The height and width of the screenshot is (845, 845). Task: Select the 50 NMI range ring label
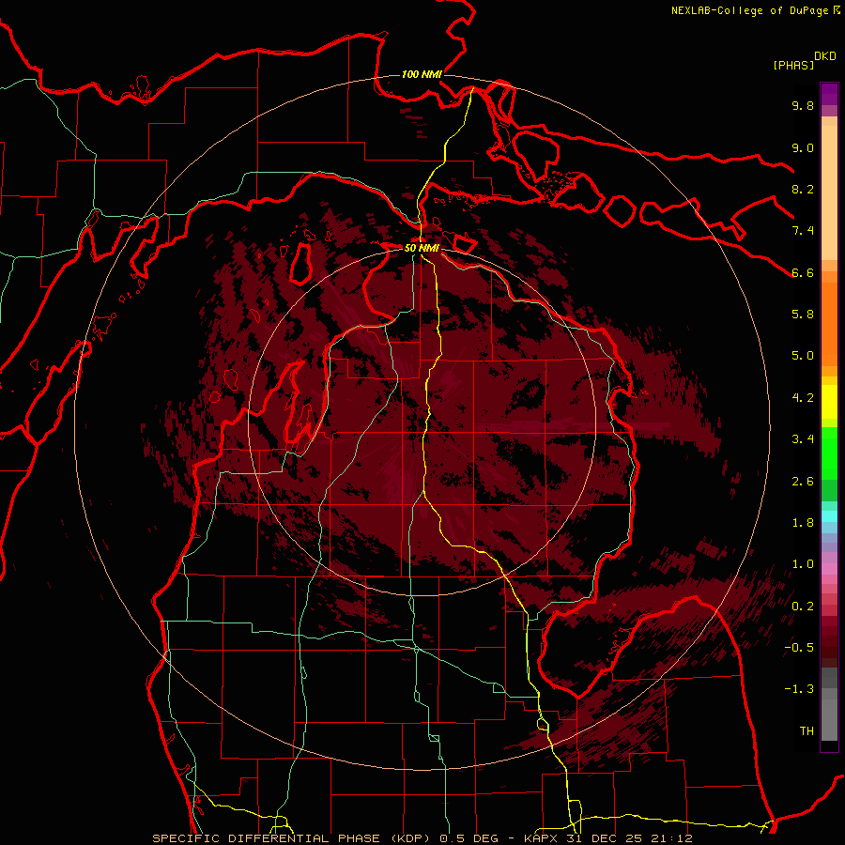tap(422, 248)
